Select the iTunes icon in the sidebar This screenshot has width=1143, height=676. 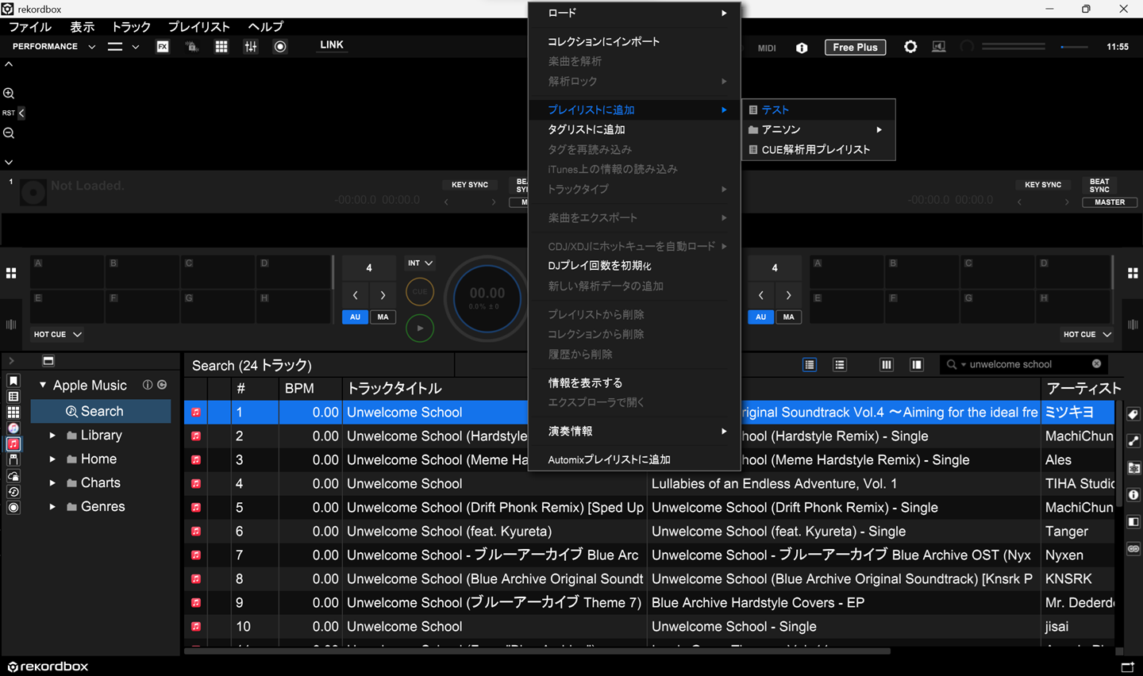[13, 428]
